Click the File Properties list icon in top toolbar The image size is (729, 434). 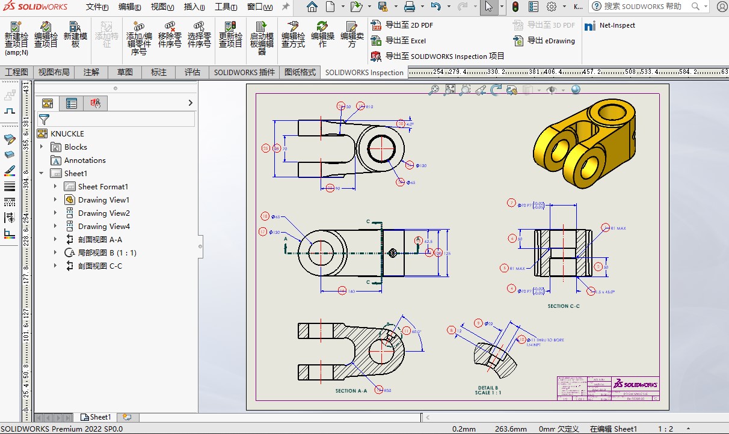click(534, 7)
